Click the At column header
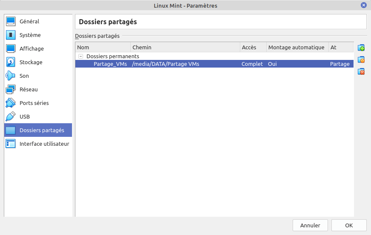371x235 pixels. pyautogui.click(x=341, y=48)
